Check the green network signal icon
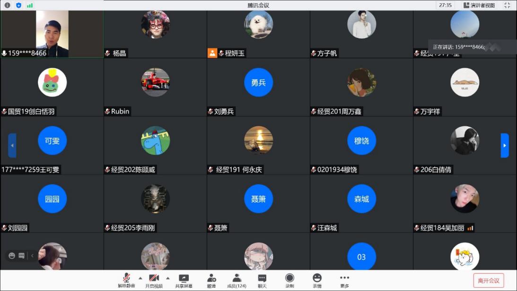517x291 pixels. click(x=30, y=5)
